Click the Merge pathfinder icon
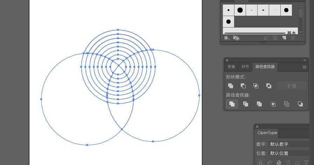The width and height of the screenshot is (314, 165). (x=259, y=104)
